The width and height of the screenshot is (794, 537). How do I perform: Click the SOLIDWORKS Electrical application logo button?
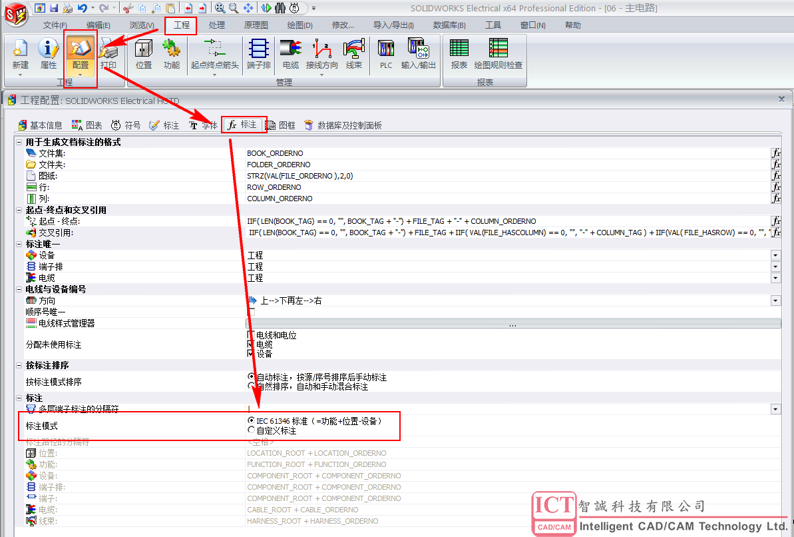pyautogui.click(x=15, y=15)
